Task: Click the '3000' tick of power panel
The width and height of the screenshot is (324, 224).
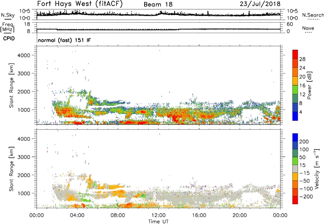Action: (x=23, y=74)
